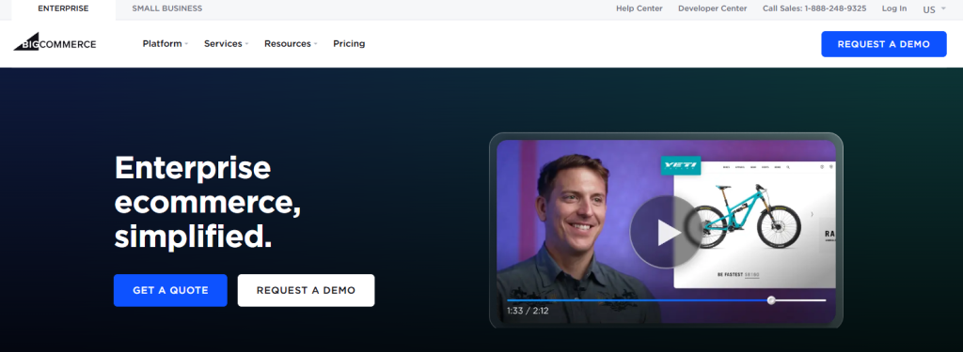Click the BigCommerce logo
Screen dimensions: 963x352
55,42
